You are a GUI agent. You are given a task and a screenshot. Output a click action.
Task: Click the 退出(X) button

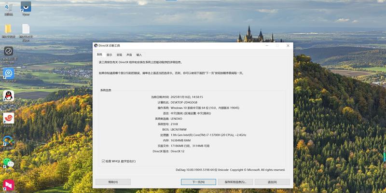272,182
